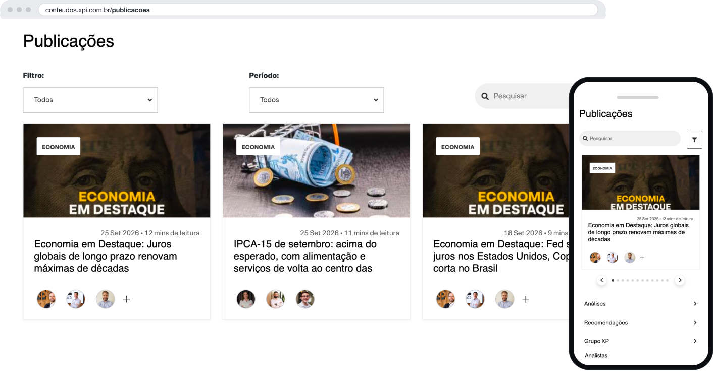Click third author avatar on mobile card
This screenshot has height=376, width=713.
point(630,258)
